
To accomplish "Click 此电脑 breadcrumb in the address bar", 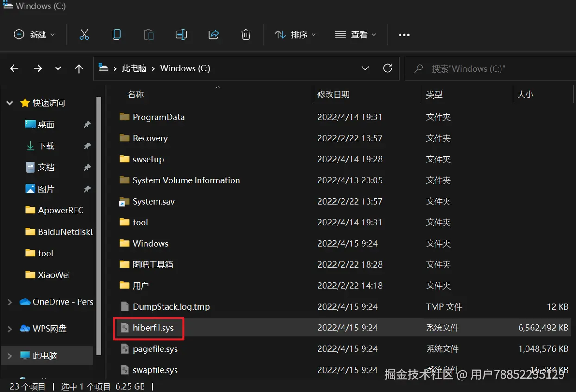I will point(134,68).
